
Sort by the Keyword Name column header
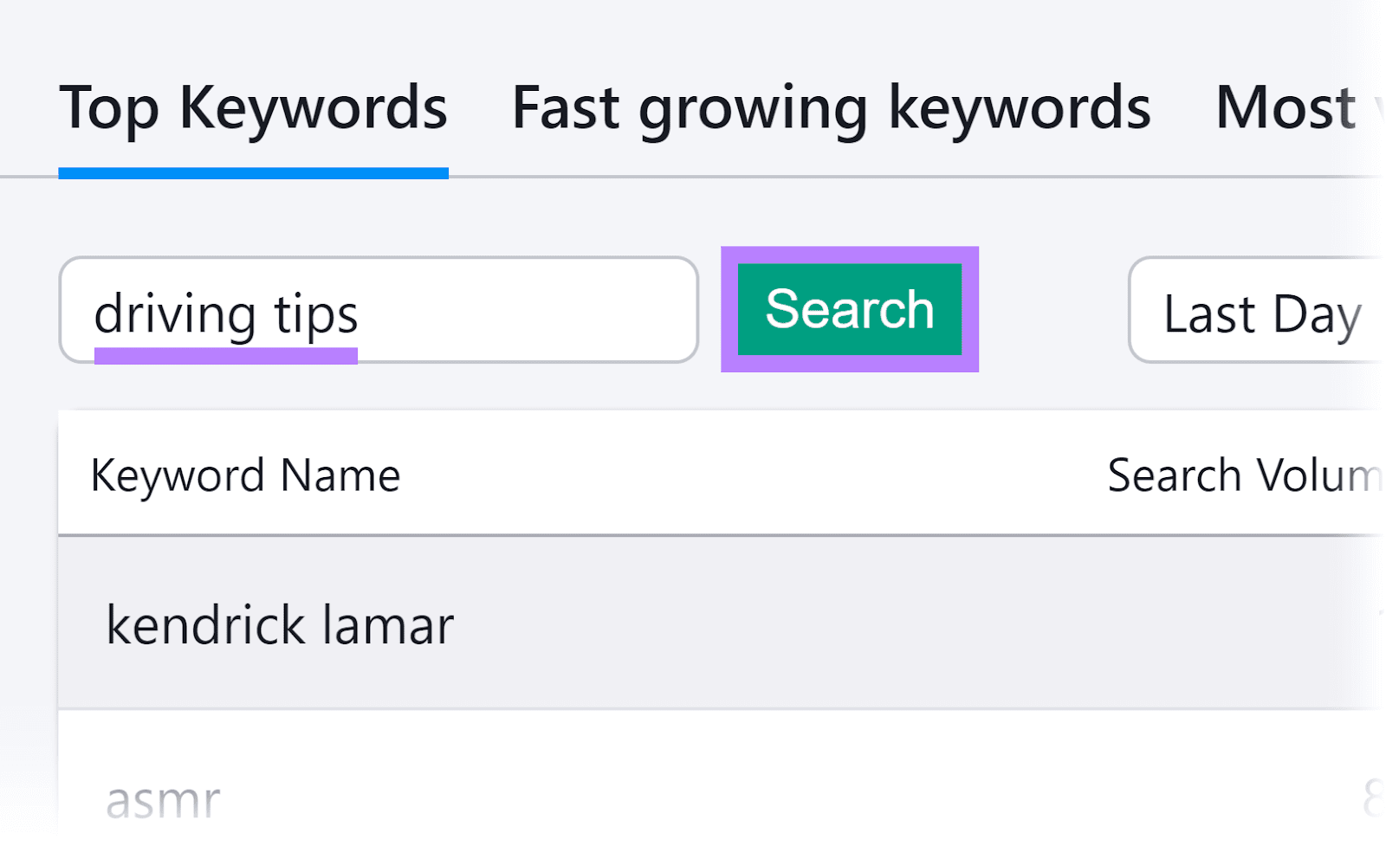click(x=246, y=474)
